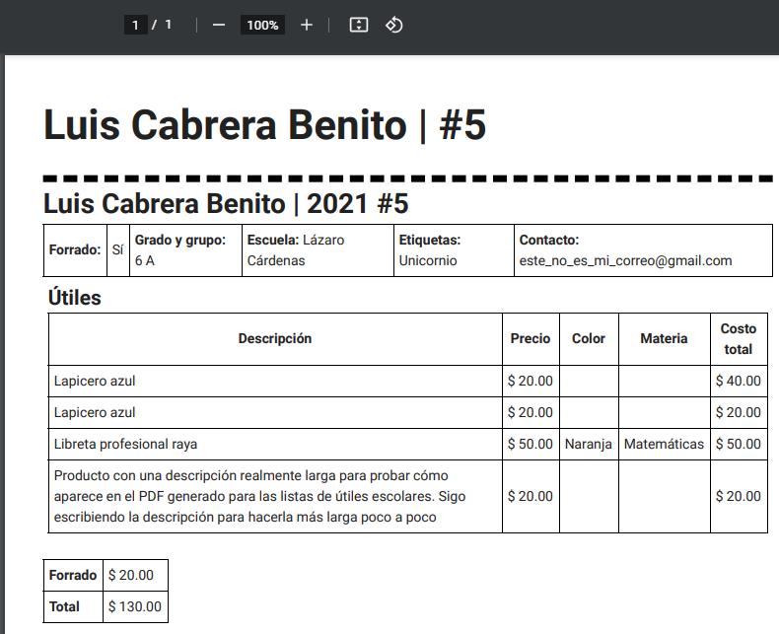This screenshot has height=634, width=779.
Task: Click the second 'Lapicero azul' row description
Action: pos(95,412)
